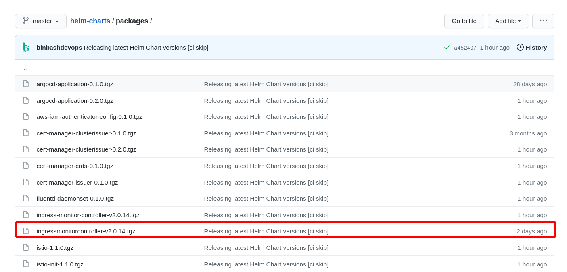The width and height of the screenshot is (567, 272).
Task: Open the binbashdevops author link
Action: pos(59,48)
